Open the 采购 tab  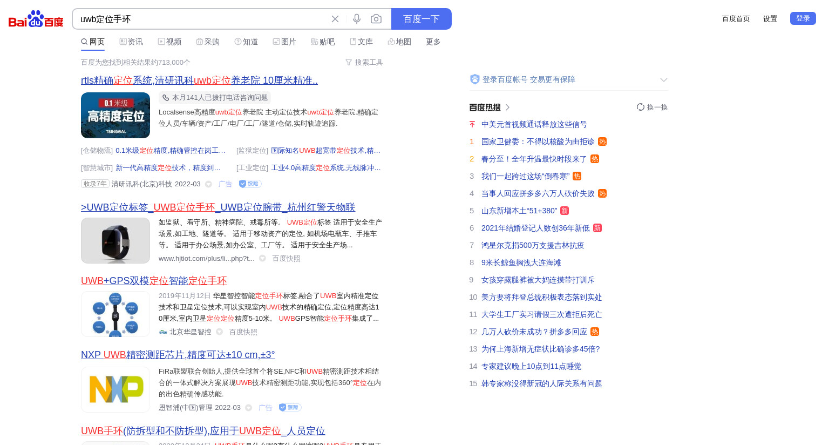click(208, 42)
